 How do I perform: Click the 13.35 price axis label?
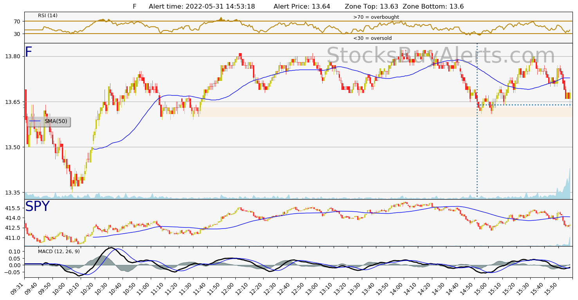click(12, 193)
